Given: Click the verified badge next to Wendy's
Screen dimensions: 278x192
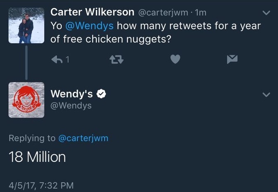Looking at the screenshot, I should (101, 94).
